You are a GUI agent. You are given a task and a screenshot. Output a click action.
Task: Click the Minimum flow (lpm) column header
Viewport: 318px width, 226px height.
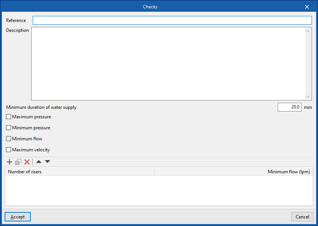pos(233,172)
